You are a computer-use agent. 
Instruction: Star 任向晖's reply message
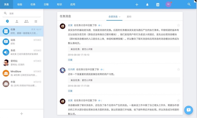pyautogui.click(x=178, y=69)
